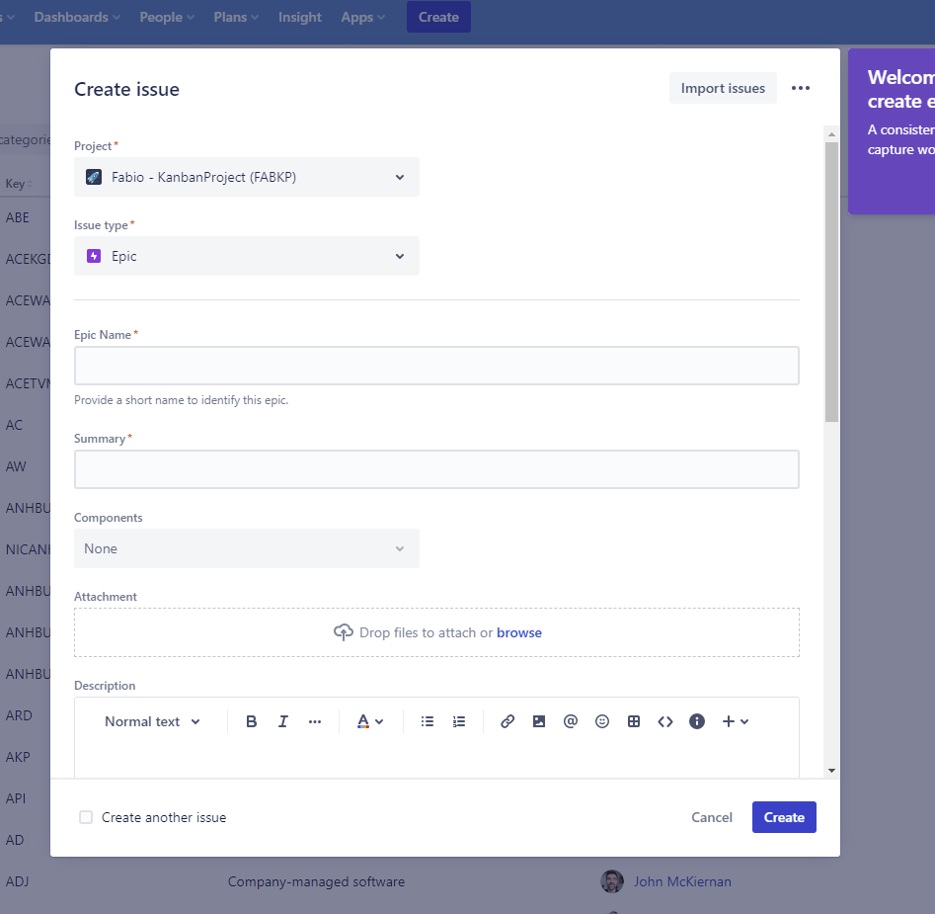Screen dimensions: 935x914
Task: Submit with the dialog's Create button
Action: [784, 817]
